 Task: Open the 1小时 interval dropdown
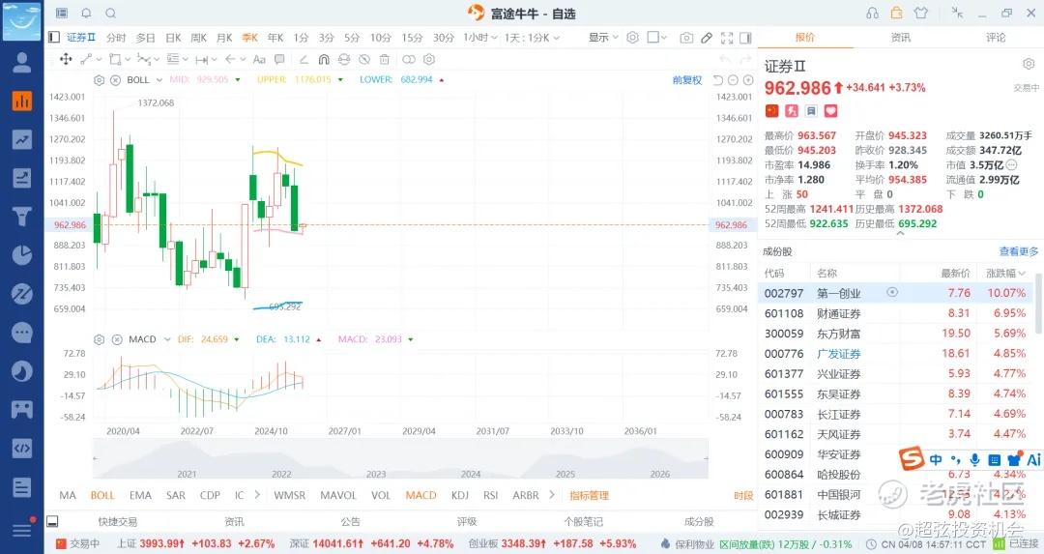(x=480, y=38)
